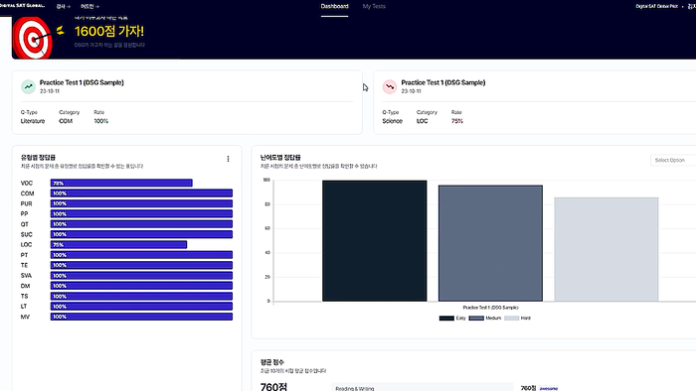Viewport: 696px width, 391px height.
Task: Open the Dashboard tab
Action: coord(335,6)
